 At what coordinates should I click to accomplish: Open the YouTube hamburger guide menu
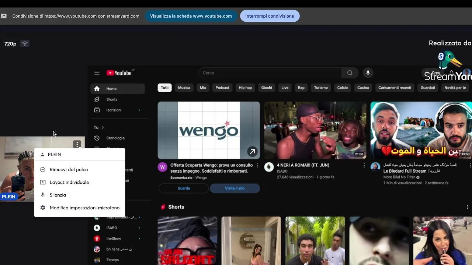97,73
